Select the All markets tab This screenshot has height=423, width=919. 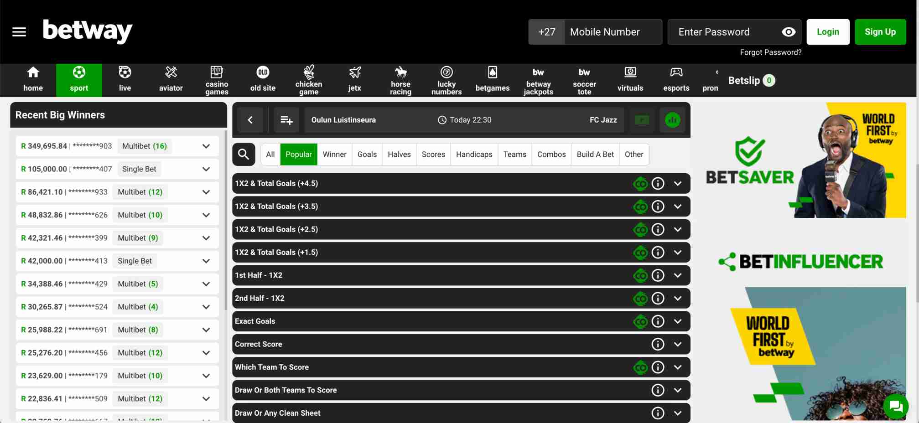pos(270,155)
